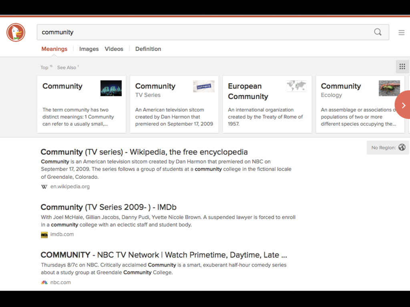
Task: Select the Meanings tab
Action: pos(54,49)
